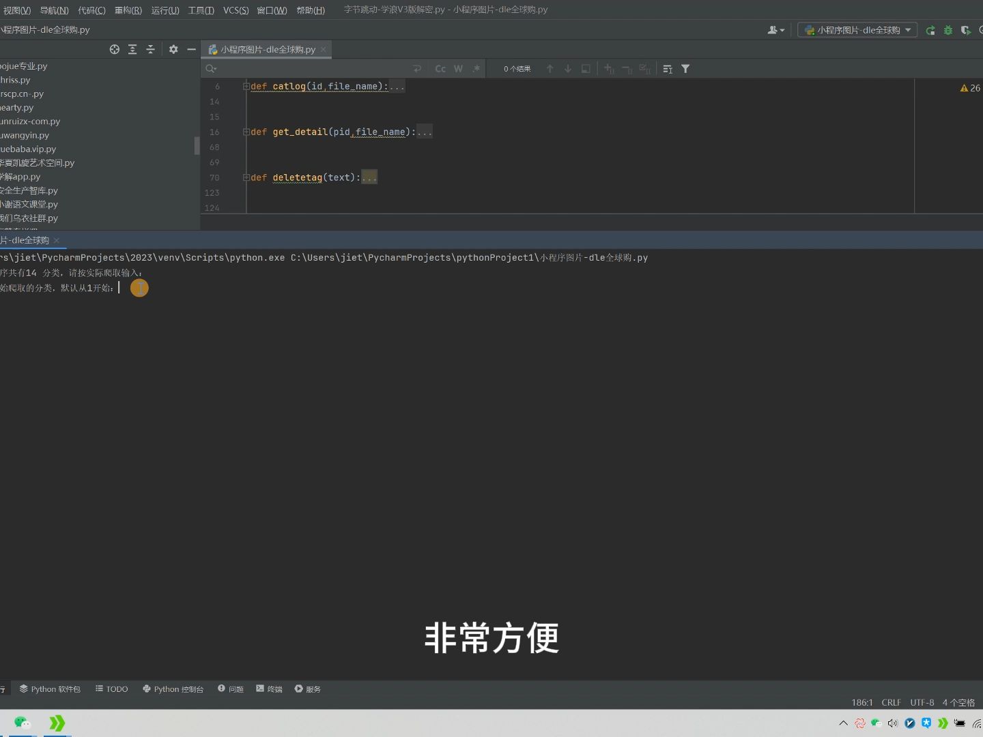Open 重构(R) menu

point(128,10)
